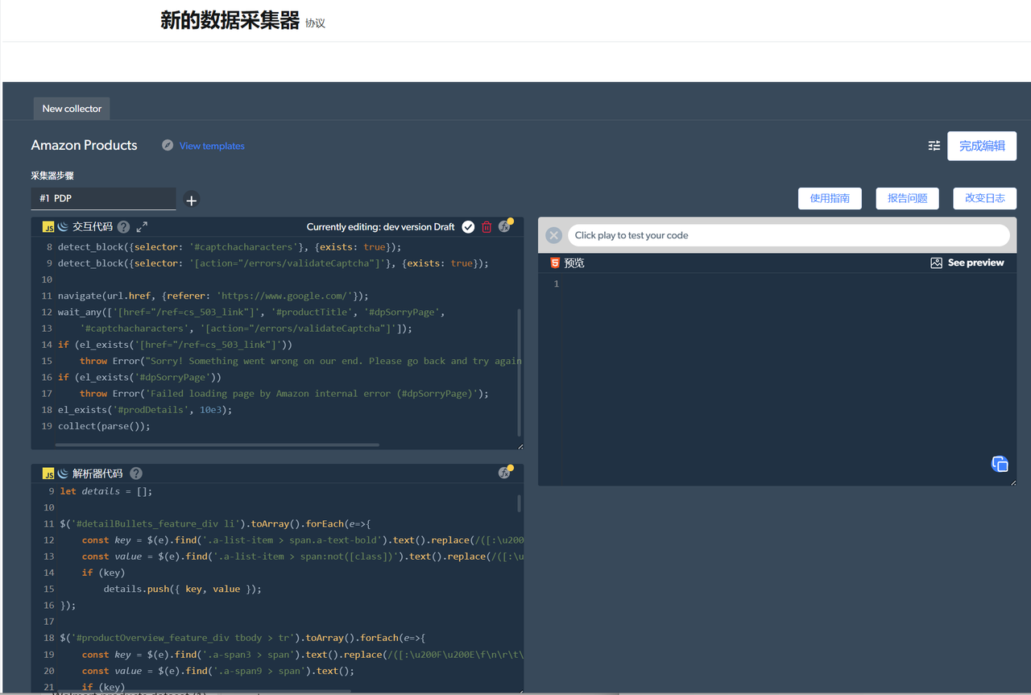Open the fx functions icon in 交互代码 header
1031x695 pixels.
tap(505, 226)
